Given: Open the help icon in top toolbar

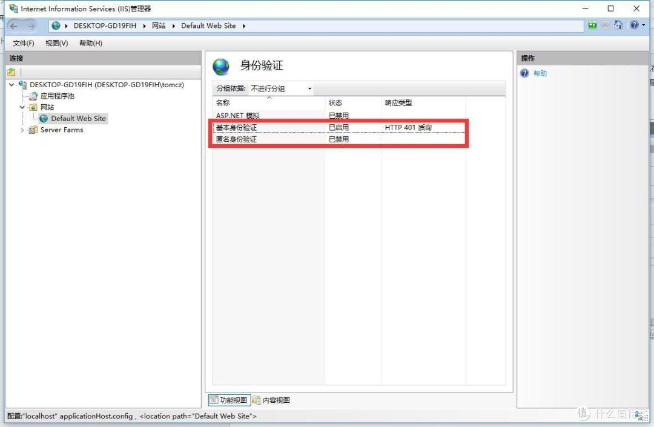Looking at the screenshot, I should tap(633, 25).
